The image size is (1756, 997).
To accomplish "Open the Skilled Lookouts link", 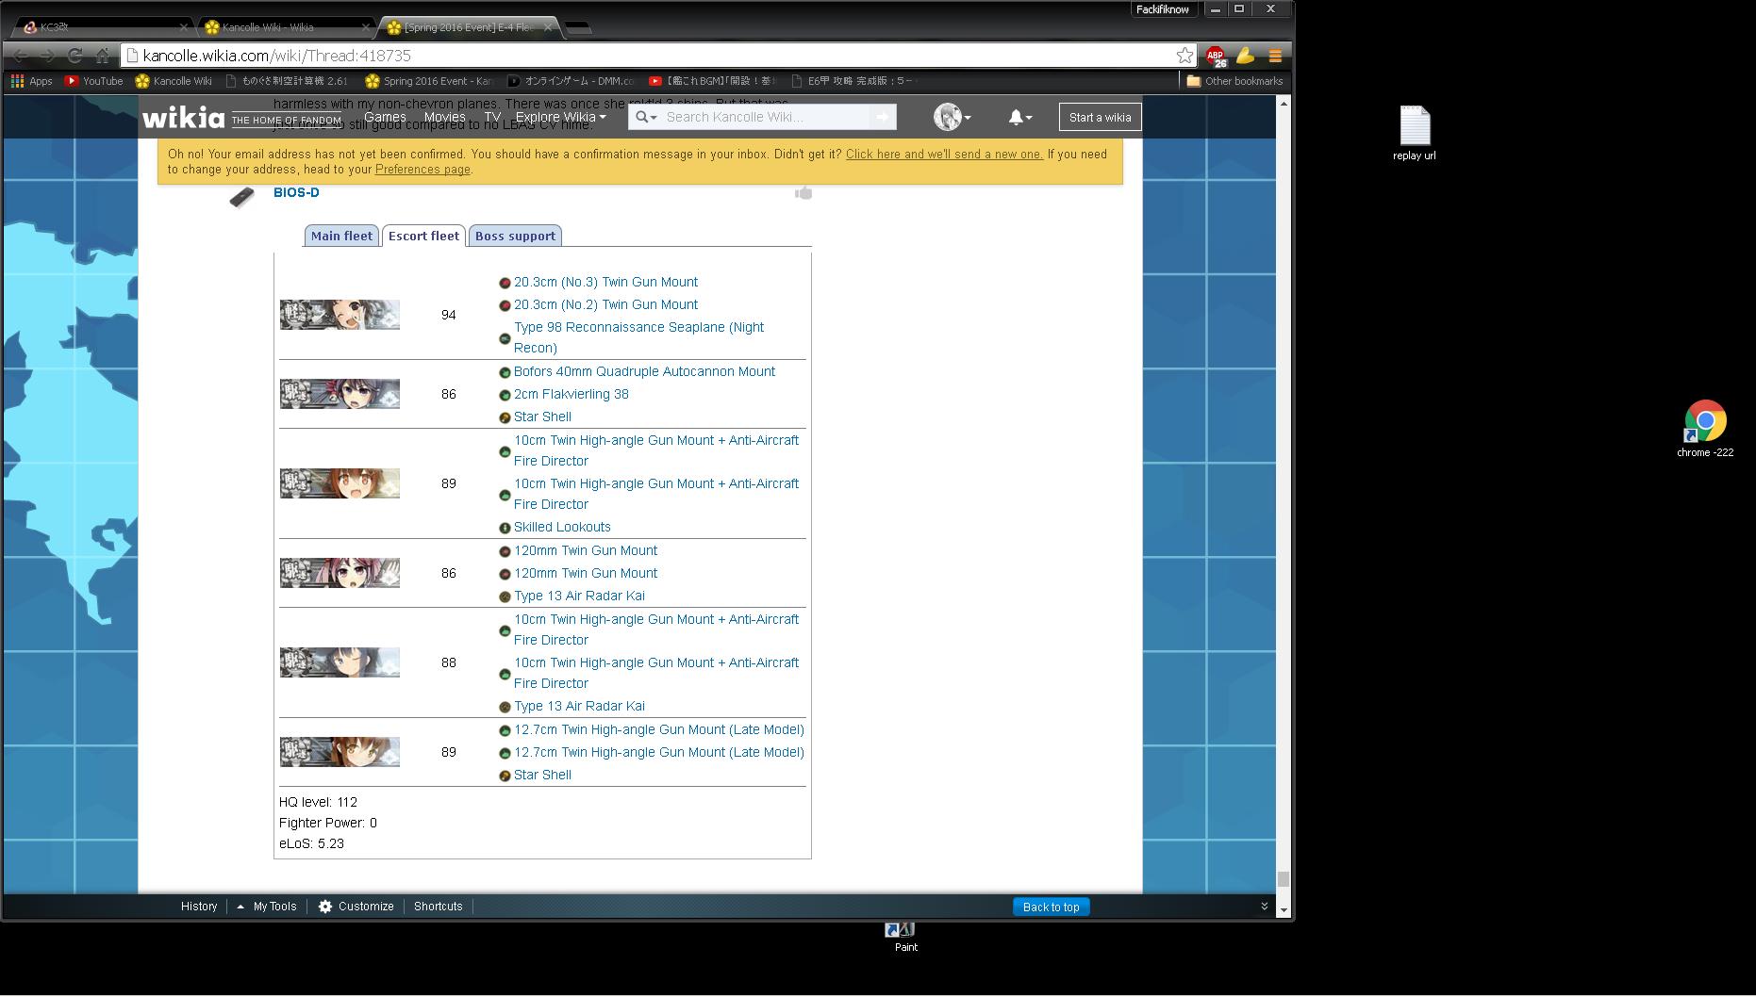I will [562, 527].
